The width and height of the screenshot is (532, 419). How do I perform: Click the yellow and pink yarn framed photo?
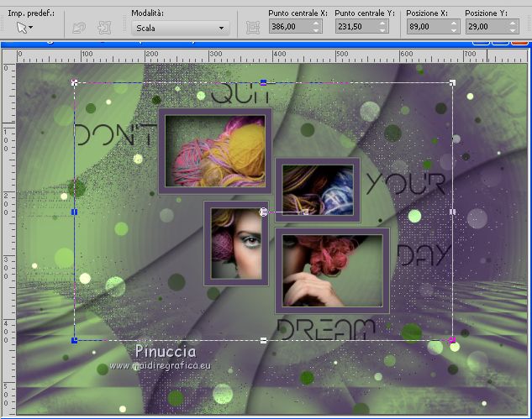215,151
